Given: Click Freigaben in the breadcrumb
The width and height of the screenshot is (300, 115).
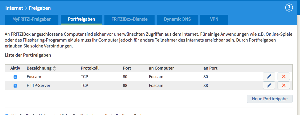Looking at the screenshot, I should point(40,8).
